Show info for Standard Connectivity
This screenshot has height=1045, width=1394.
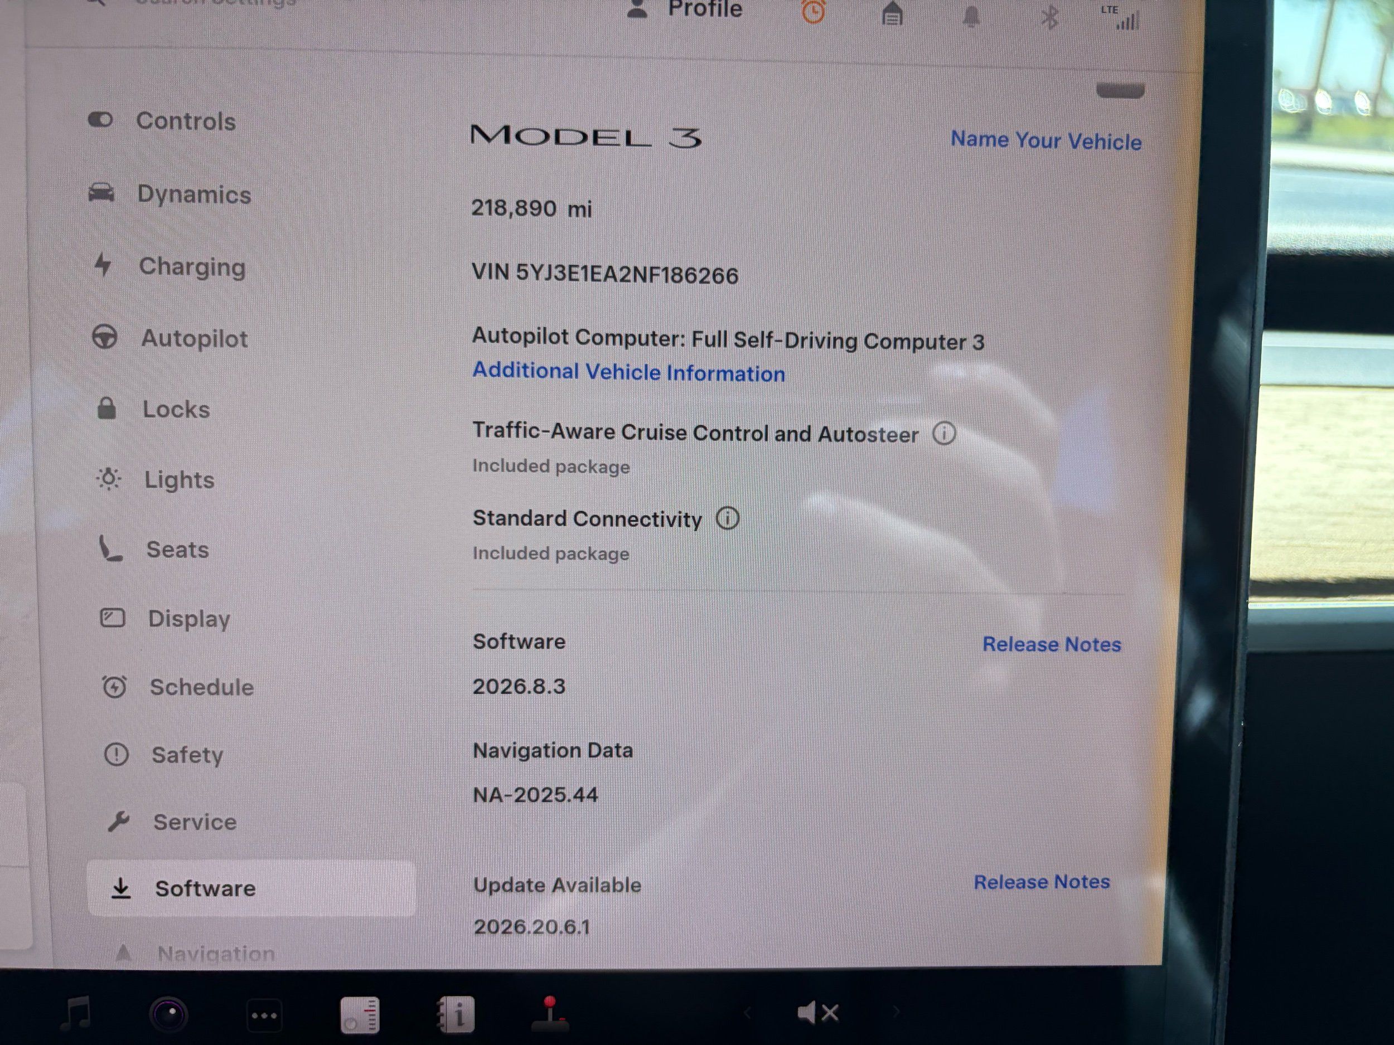coord(727,518)
